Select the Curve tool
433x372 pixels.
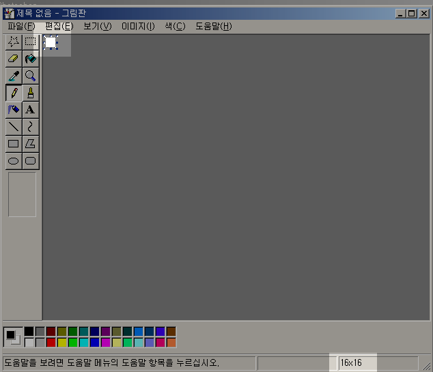pos(30,127)
